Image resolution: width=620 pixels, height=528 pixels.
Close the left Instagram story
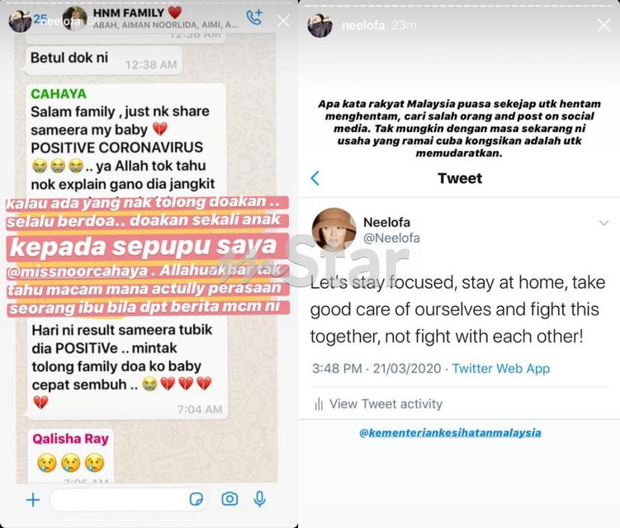283,21
